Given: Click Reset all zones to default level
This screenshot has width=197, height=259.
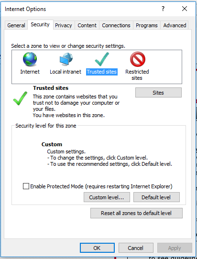Looking at the screenshot, I should pos(136,213).
